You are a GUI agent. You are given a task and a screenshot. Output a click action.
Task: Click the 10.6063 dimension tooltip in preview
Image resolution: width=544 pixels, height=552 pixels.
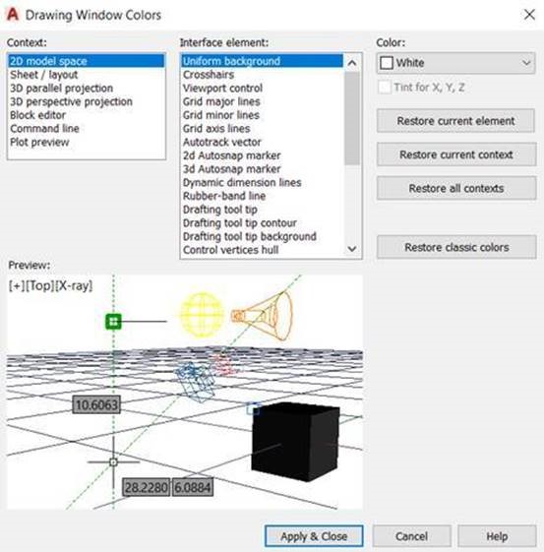click(x=96, y=404)
